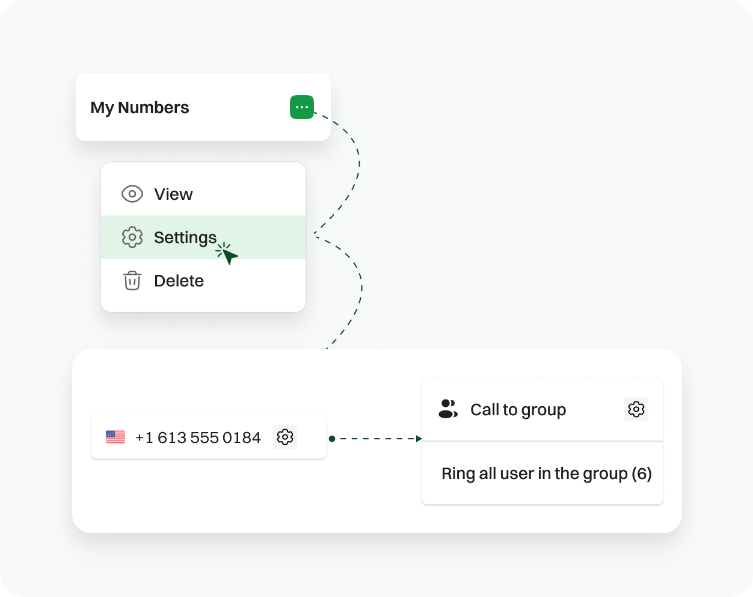Open the gear in Call to group card
Image resolution: width=753 pixels, height=597 pixels.
(x=636, y=409)
